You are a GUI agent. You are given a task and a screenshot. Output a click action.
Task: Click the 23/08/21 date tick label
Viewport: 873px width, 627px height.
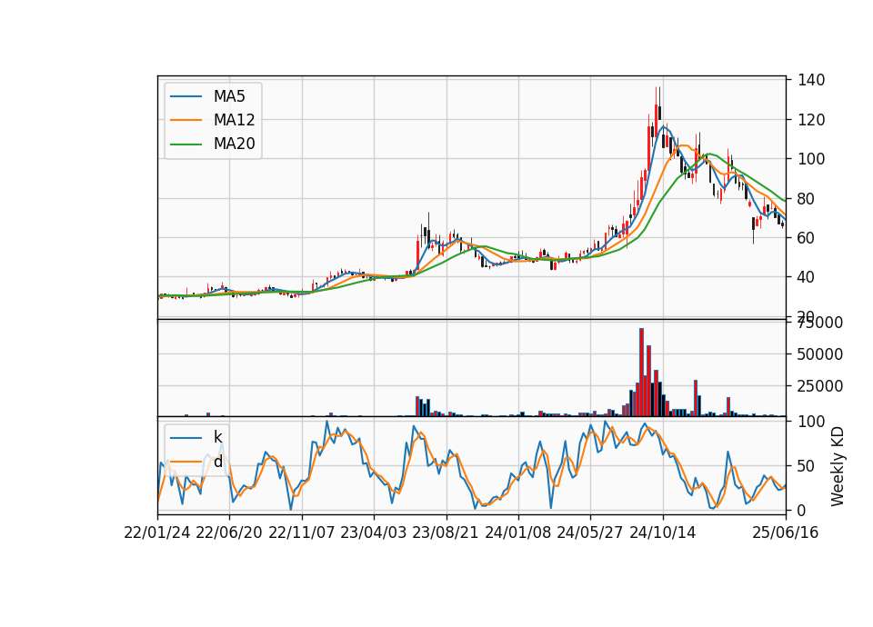(446, 533)
